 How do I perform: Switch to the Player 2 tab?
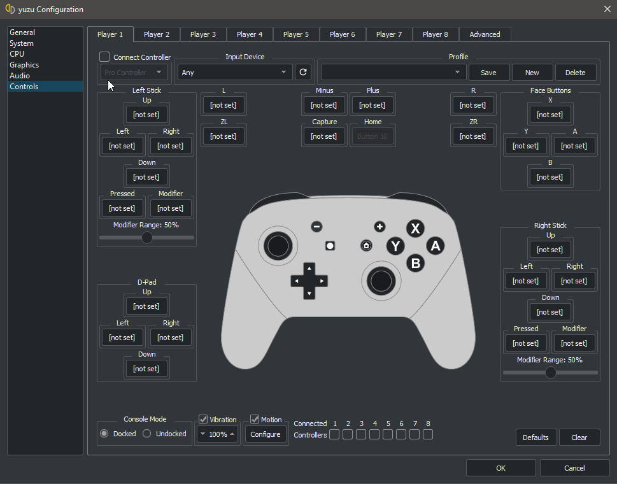pos(157,34)
